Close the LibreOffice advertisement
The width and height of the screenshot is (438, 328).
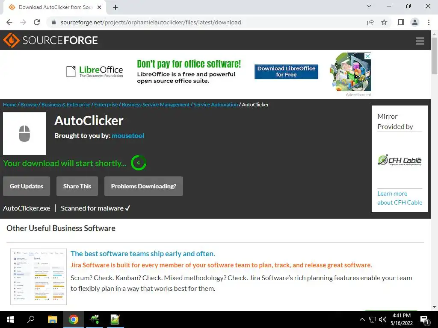[368, 56]
